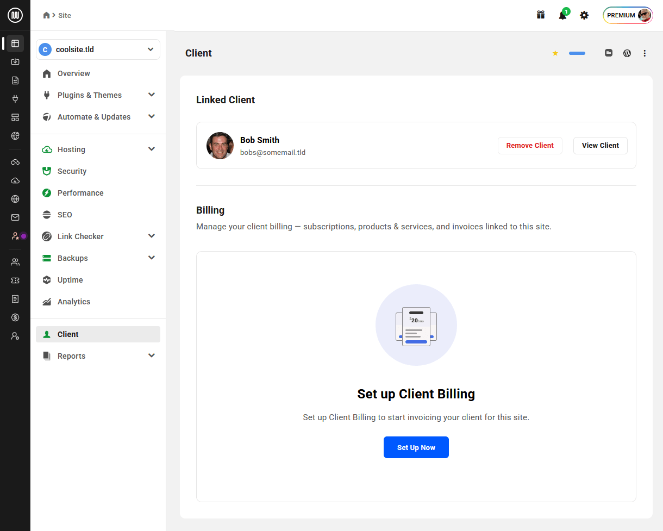The image size is (663, 531).
Task: Open the layout templates icon in left rail
Action: 15,117
